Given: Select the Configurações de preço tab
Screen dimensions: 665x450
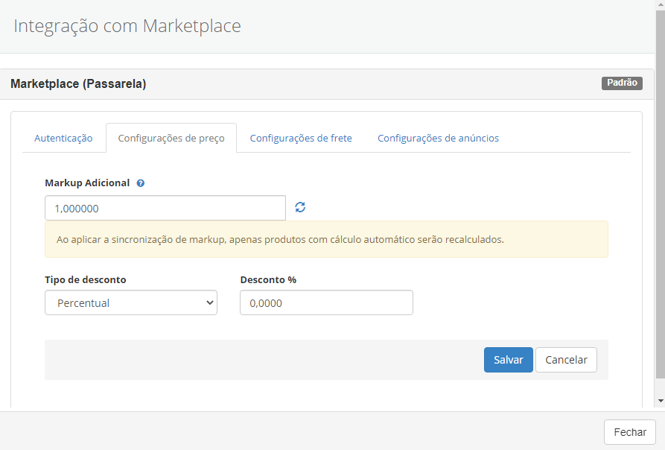Looking at the screenshot, I should (171, 138).
